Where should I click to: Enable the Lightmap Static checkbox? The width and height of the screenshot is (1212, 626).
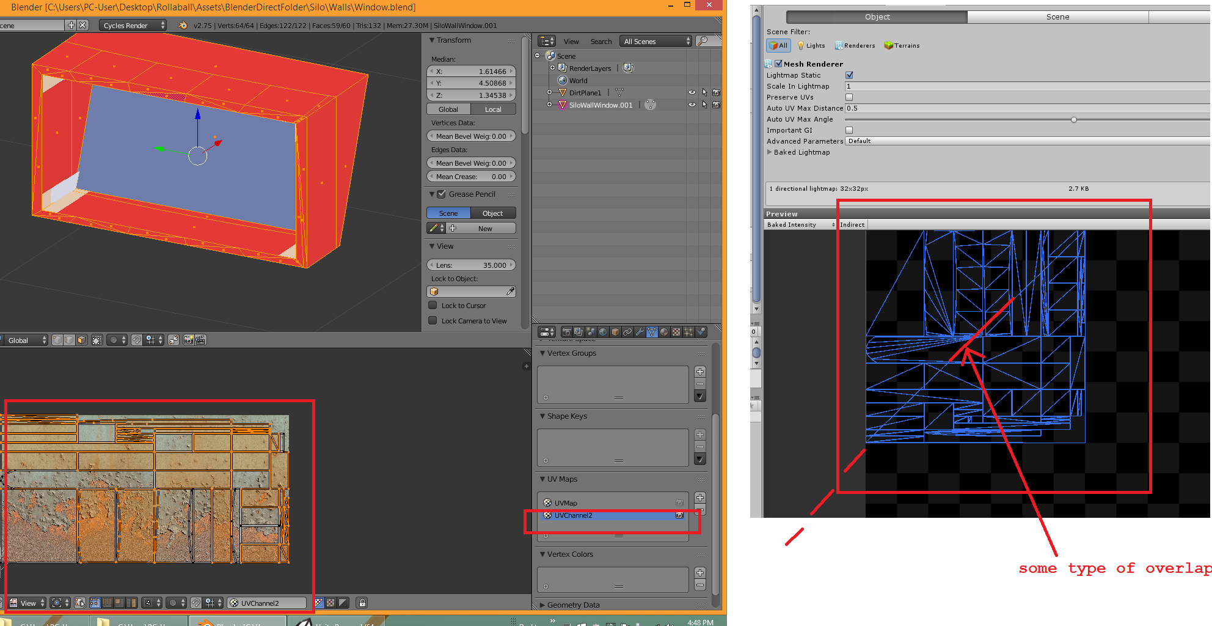pyautogui.click(x=850, y=75)
